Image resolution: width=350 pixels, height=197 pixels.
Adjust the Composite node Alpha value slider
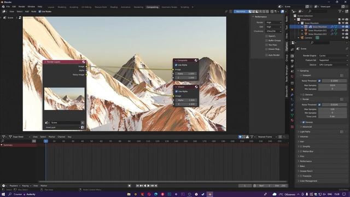tap(186, 73)
